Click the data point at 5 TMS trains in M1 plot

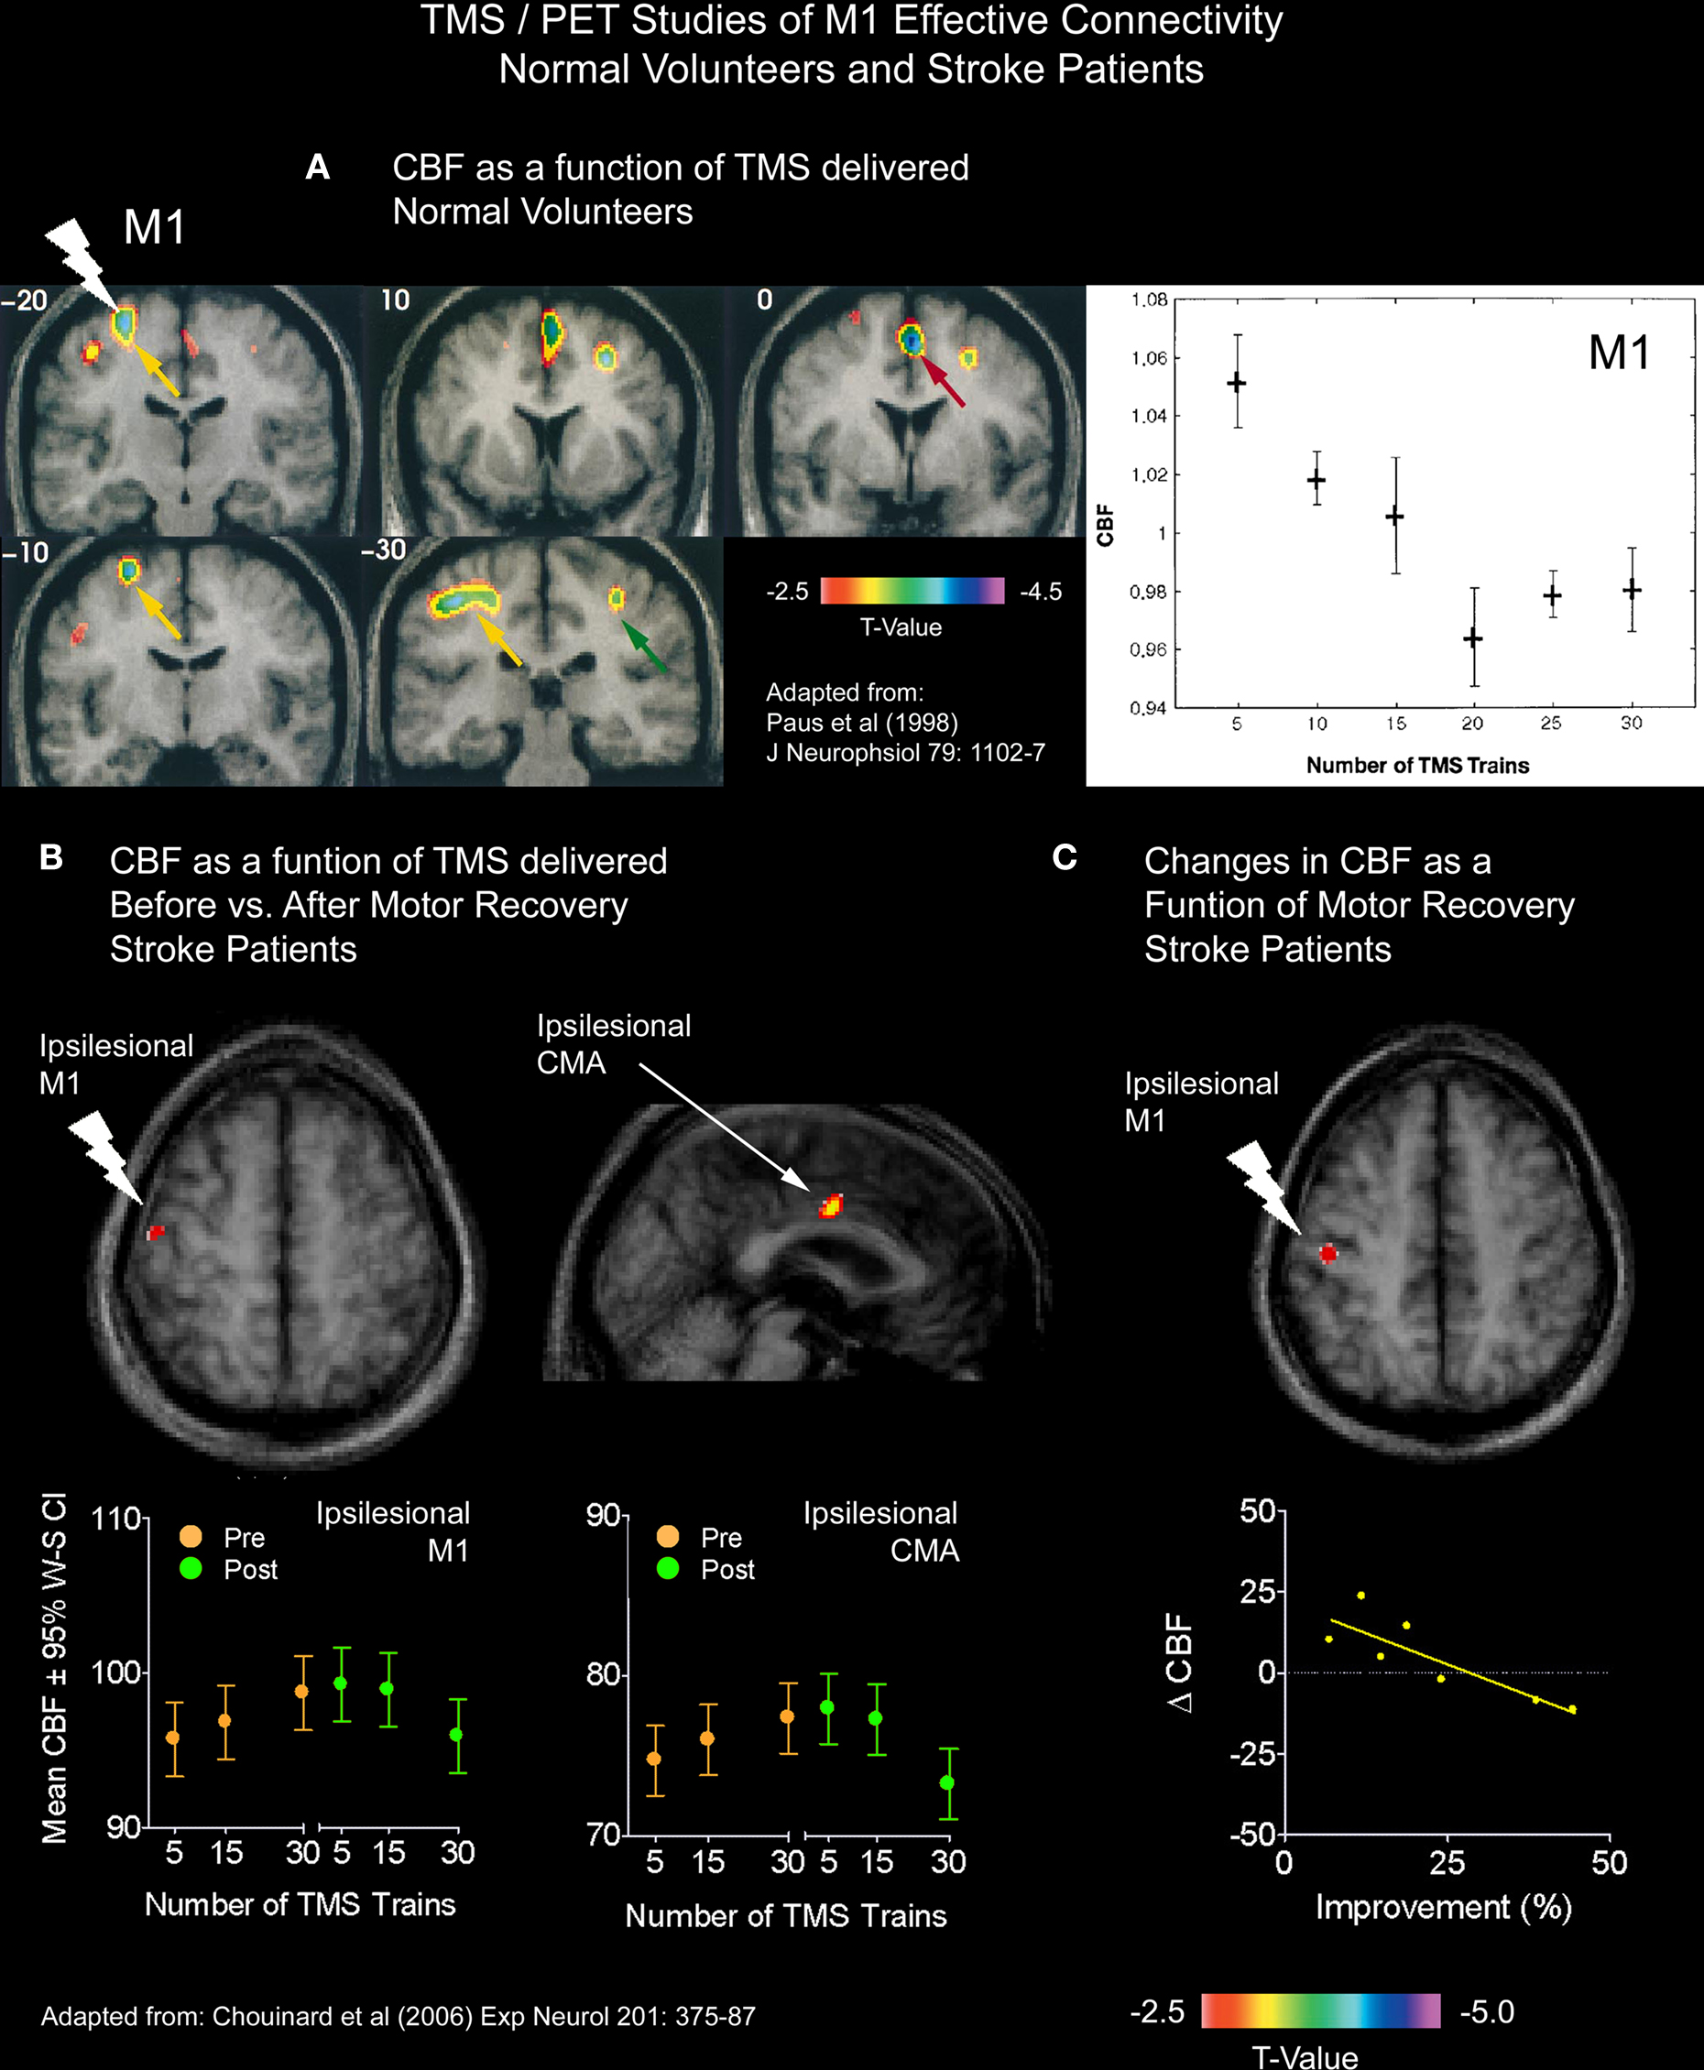click(1238, 383)
